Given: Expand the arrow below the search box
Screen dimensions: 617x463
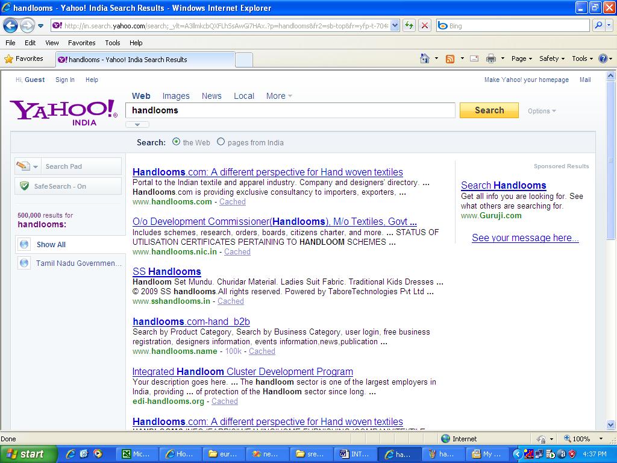Looking at the screenshot, I should pos(137,124).
